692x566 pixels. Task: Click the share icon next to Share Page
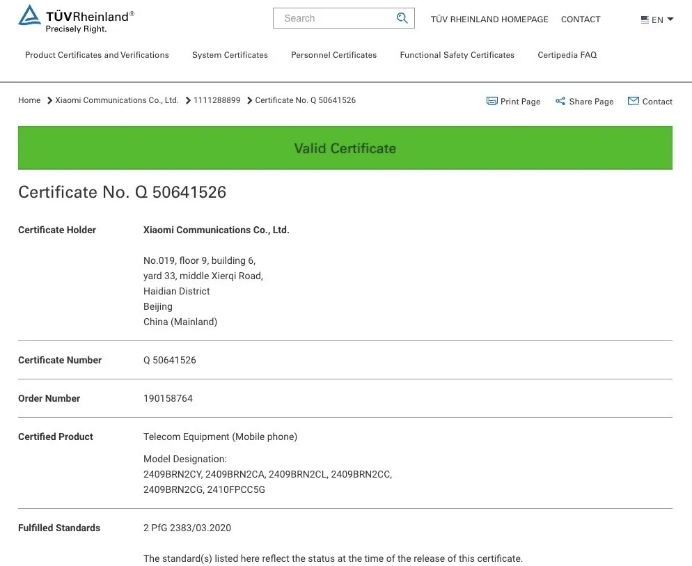pos(560,101)
